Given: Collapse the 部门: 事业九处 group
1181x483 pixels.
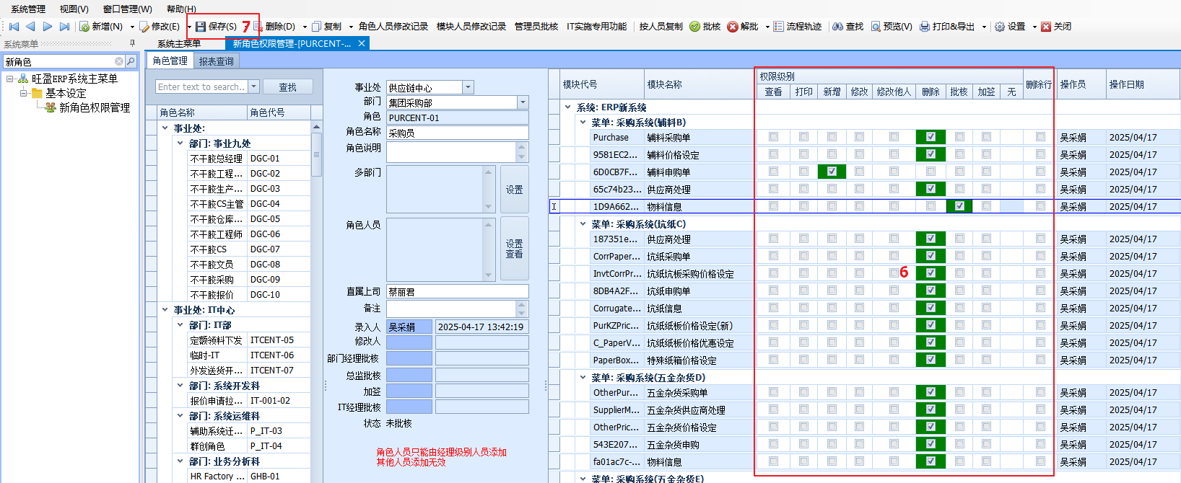Looking at the screenshot, I should (180, 143).
